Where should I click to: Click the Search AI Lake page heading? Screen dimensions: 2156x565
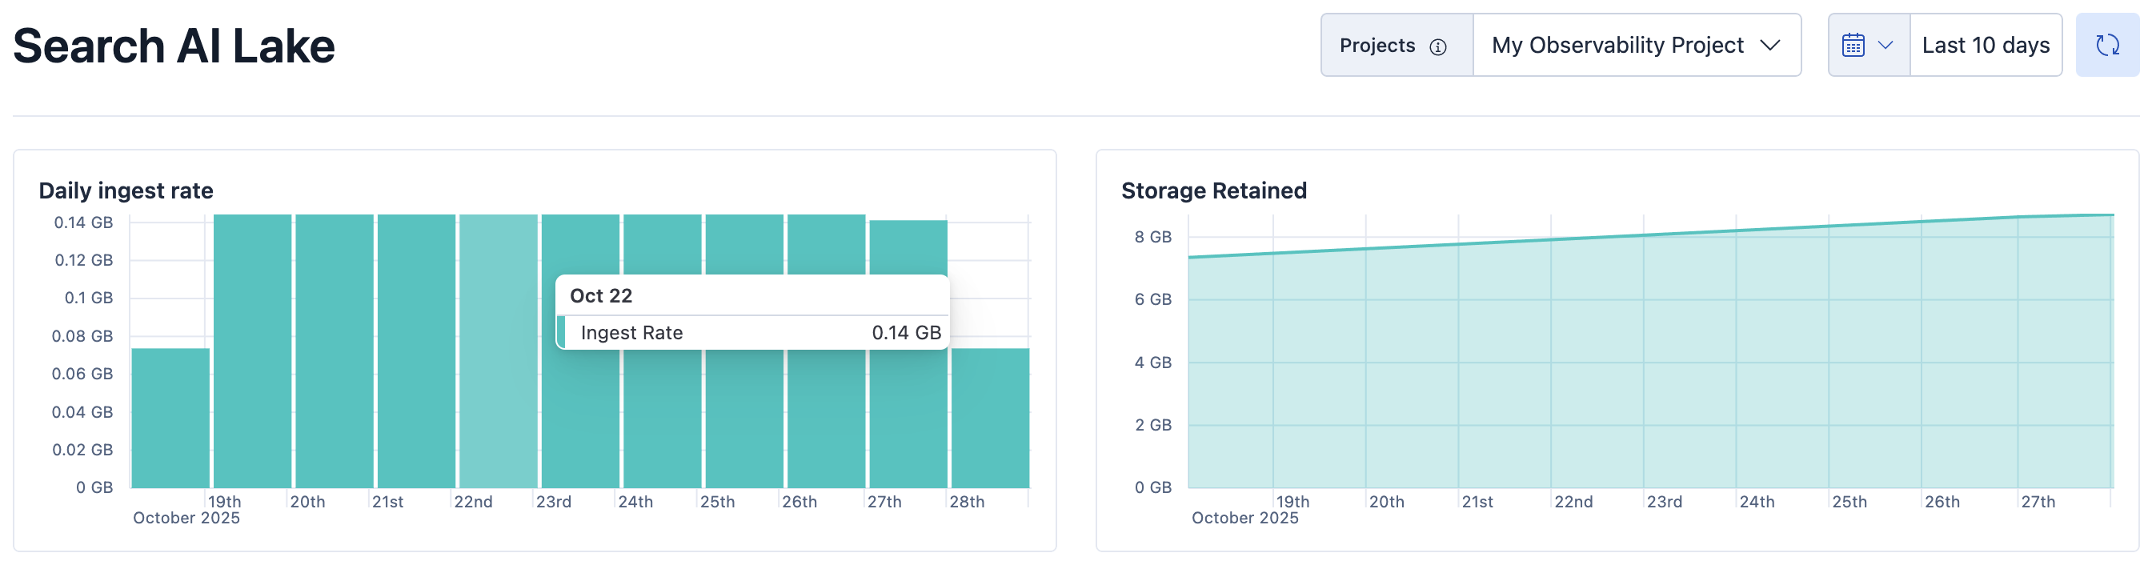pos(174,46)
